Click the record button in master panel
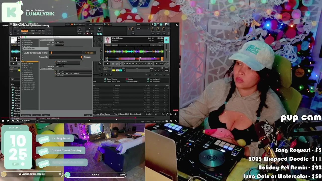 coord(87,34)
